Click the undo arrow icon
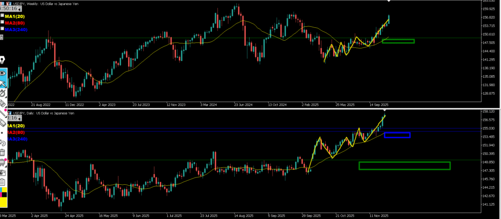This screenshot has width=501, height=219. tap(3, 142)
